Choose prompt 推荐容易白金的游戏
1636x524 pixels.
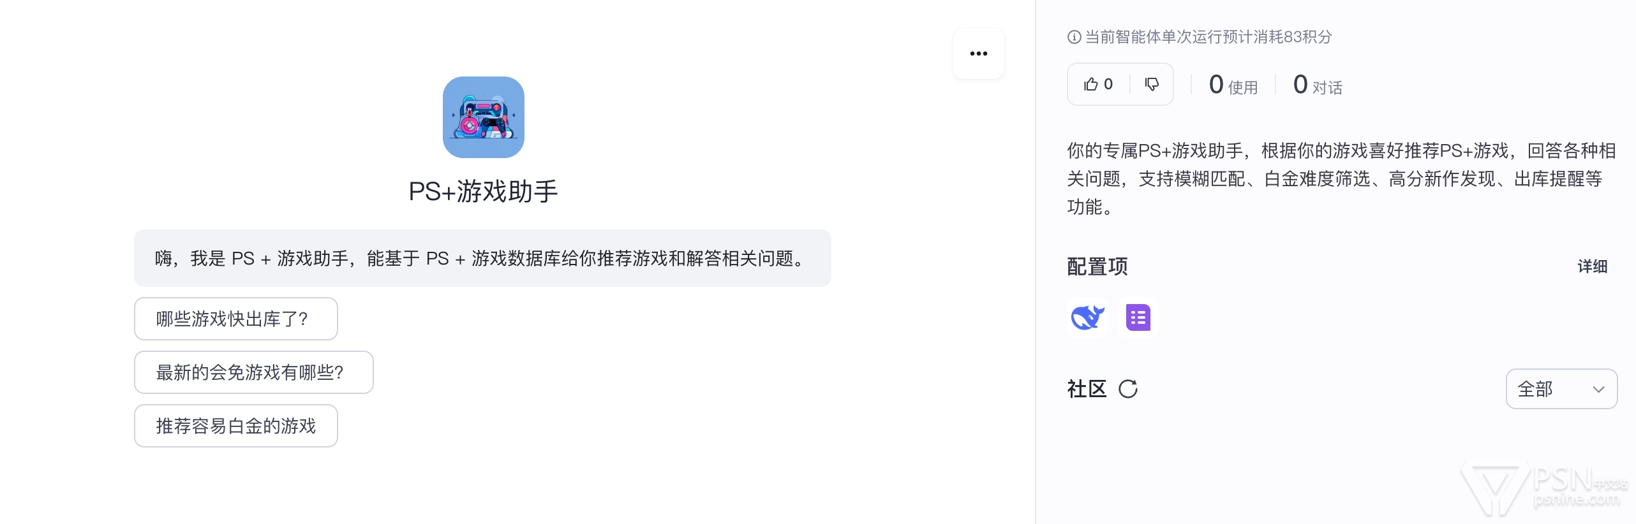coord(235,426)
